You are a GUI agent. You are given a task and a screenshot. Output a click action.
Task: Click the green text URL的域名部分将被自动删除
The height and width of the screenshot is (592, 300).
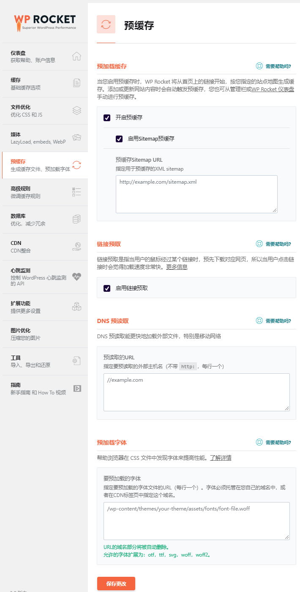coord(136,547)
